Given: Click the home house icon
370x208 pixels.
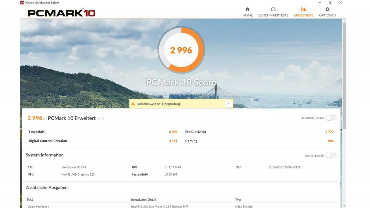Looking at the screenshot, I should pos(247,9).
